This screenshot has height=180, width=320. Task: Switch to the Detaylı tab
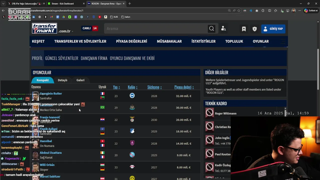62,80
